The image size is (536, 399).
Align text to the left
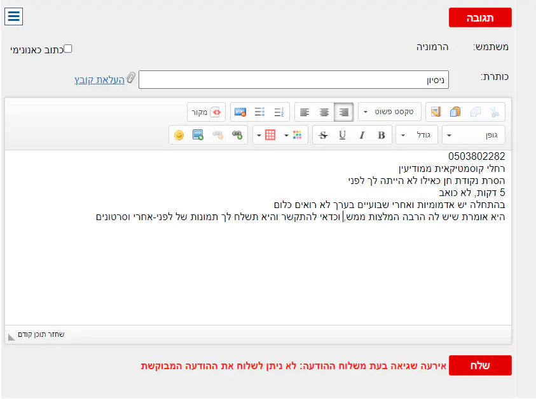tap(305, 112)
